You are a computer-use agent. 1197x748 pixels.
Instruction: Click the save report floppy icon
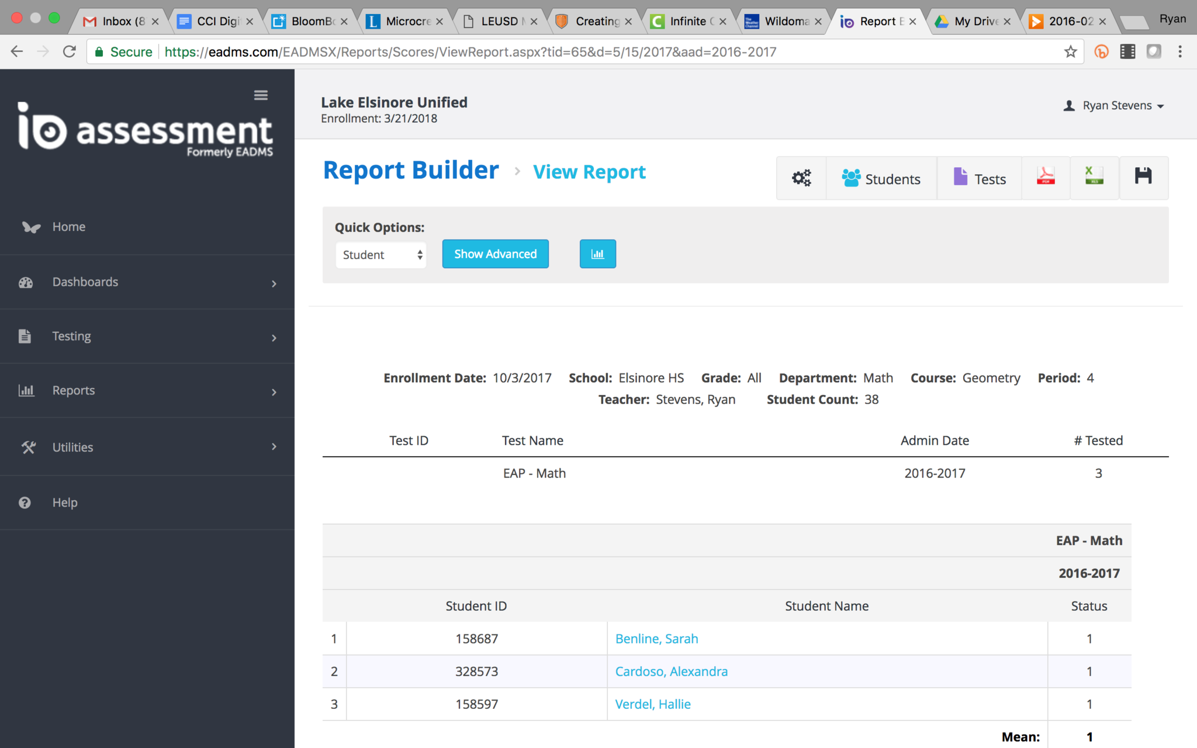[1143, 177]
